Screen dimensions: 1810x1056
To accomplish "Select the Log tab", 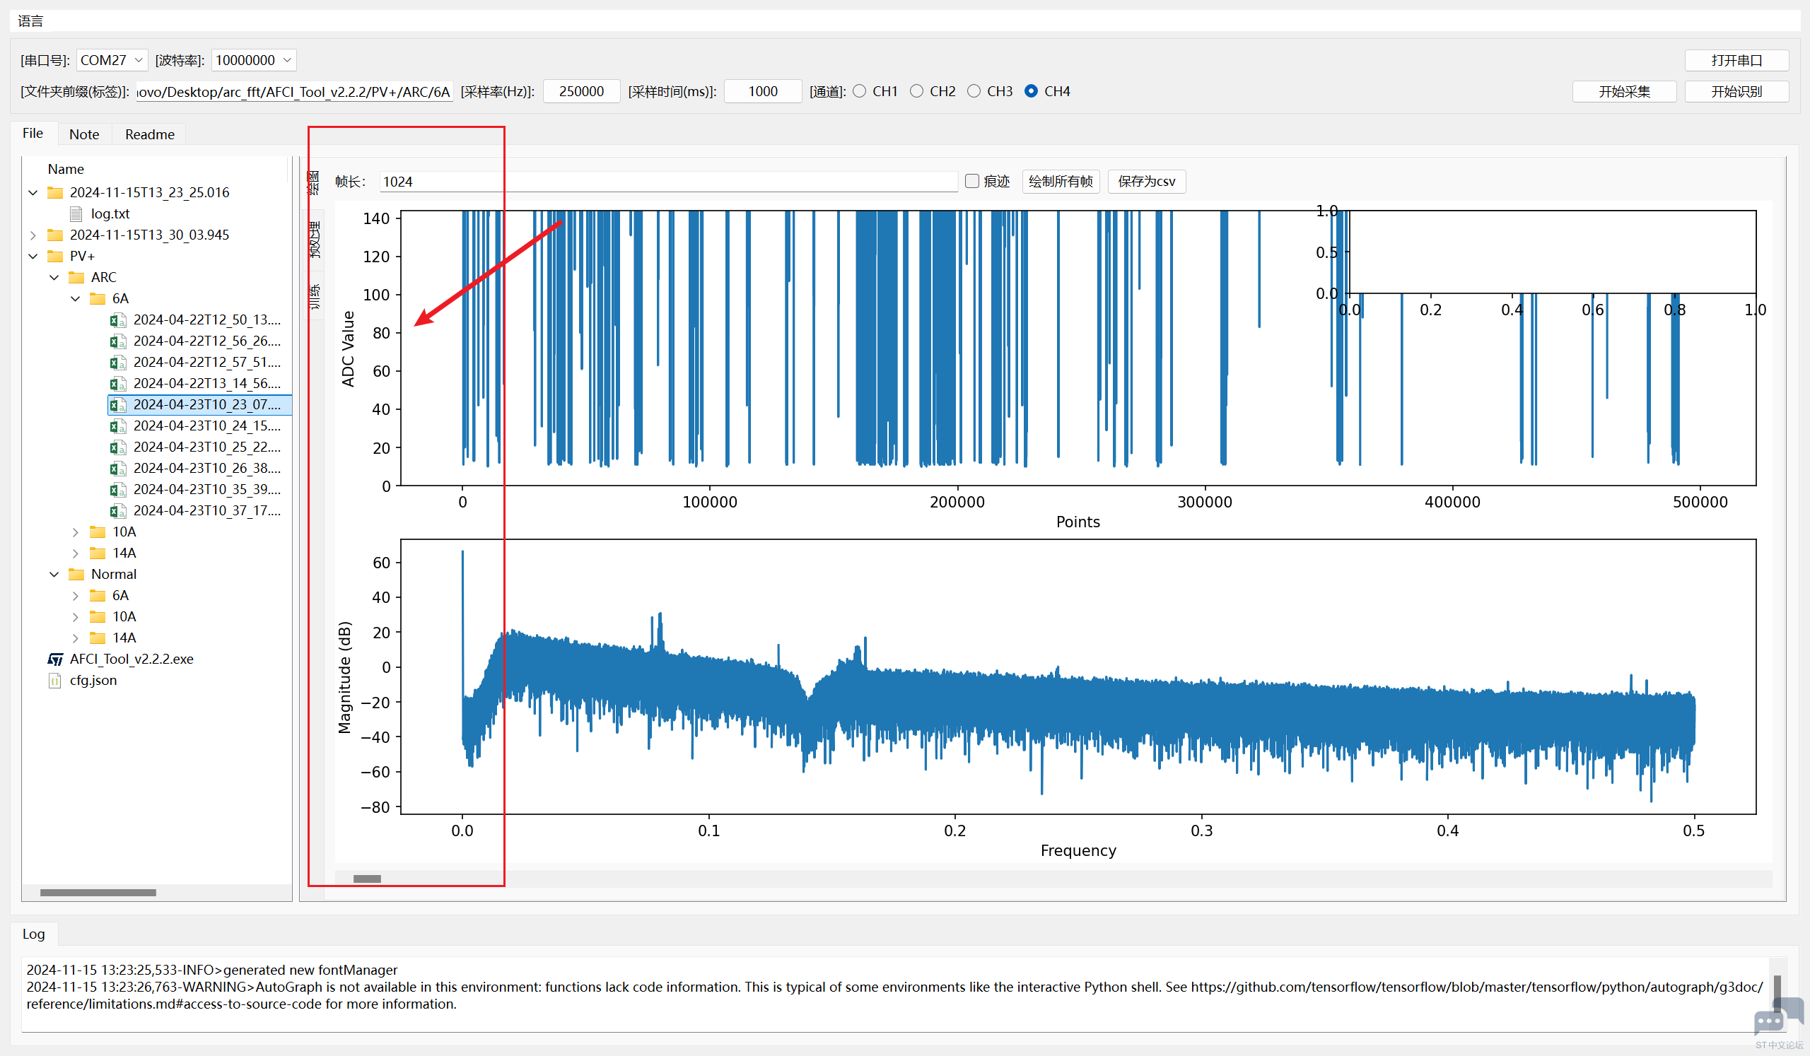I will click(34, 934).
